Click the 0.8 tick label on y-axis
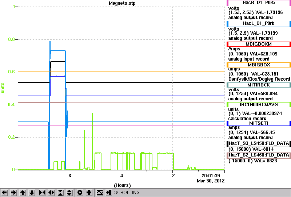Image resolution: width=291 pixels, height=197 pixels. [12, 39]
